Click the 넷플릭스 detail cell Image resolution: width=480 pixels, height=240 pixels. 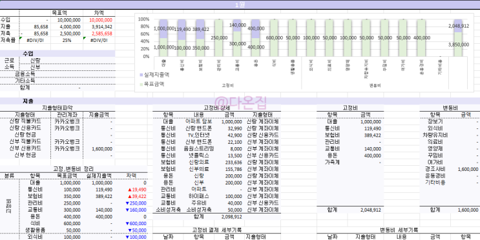coord(200,155)
